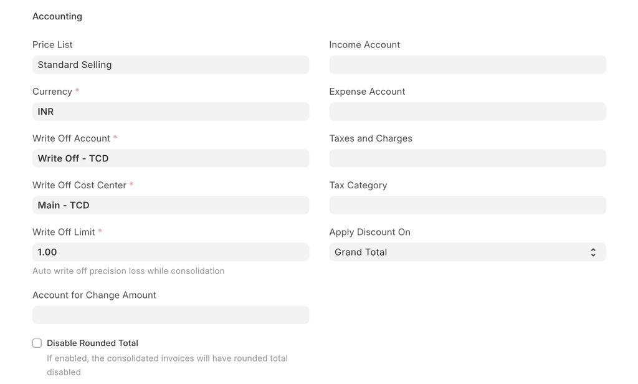Click the Grand Total select arrows icon
Image resolution: width=638 pixels, height=384 pixels.
593,252
